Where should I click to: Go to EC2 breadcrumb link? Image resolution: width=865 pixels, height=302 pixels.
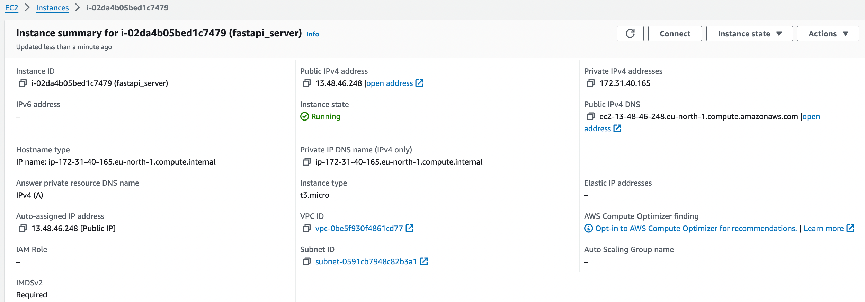pos(11,8)
